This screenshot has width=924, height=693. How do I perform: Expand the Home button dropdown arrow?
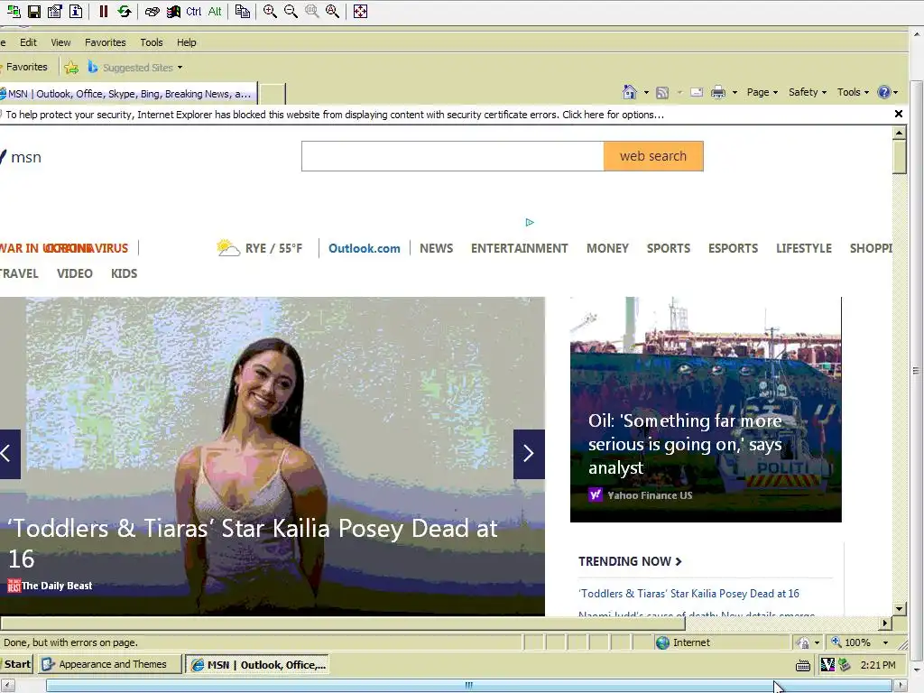(646, 93)
